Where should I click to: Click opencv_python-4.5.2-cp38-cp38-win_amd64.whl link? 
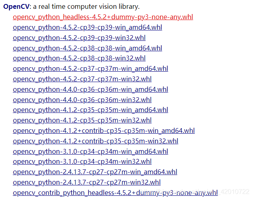[87, 48]
